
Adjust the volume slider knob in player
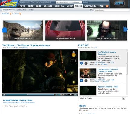pyautogui.click(x=71, y=95)
